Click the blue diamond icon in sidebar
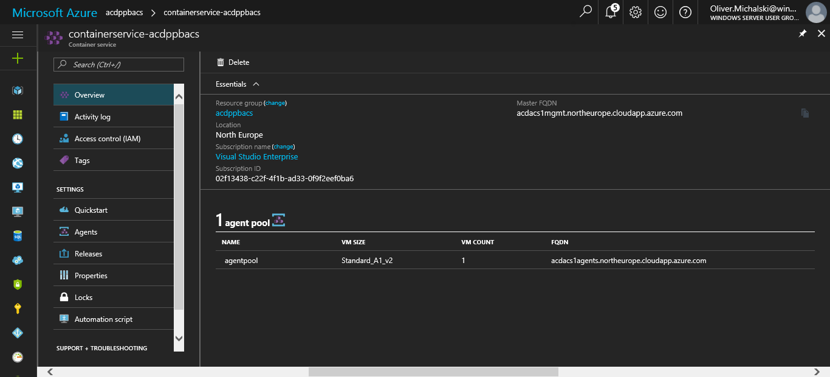830x377 pixels. 18,333
